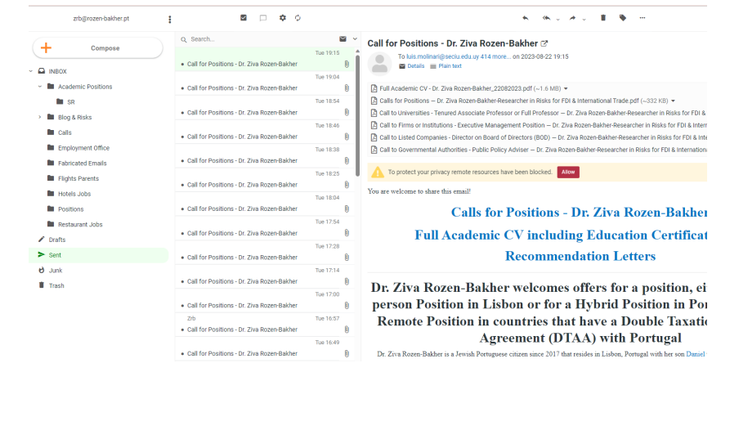Collapse the Academic Positions folder
This screenshot has height=435, width=730.
click(40, 87)
